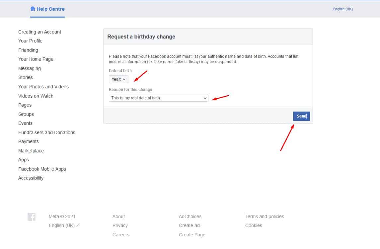The width and height of the screenshot is (380, 249).
Task: Open the English (UK) language selector at top
Action: (x=343, y=9)
